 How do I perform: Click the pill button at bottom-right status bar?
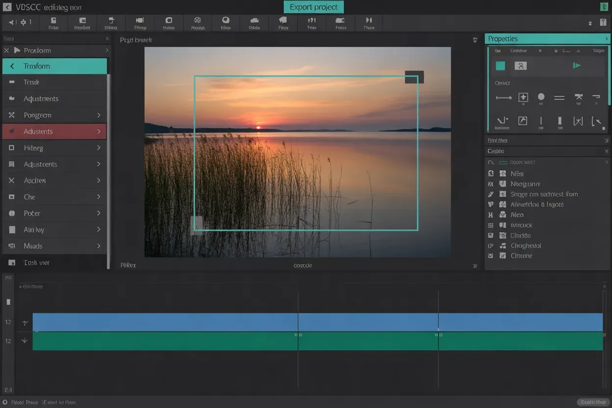coord(593,402)
